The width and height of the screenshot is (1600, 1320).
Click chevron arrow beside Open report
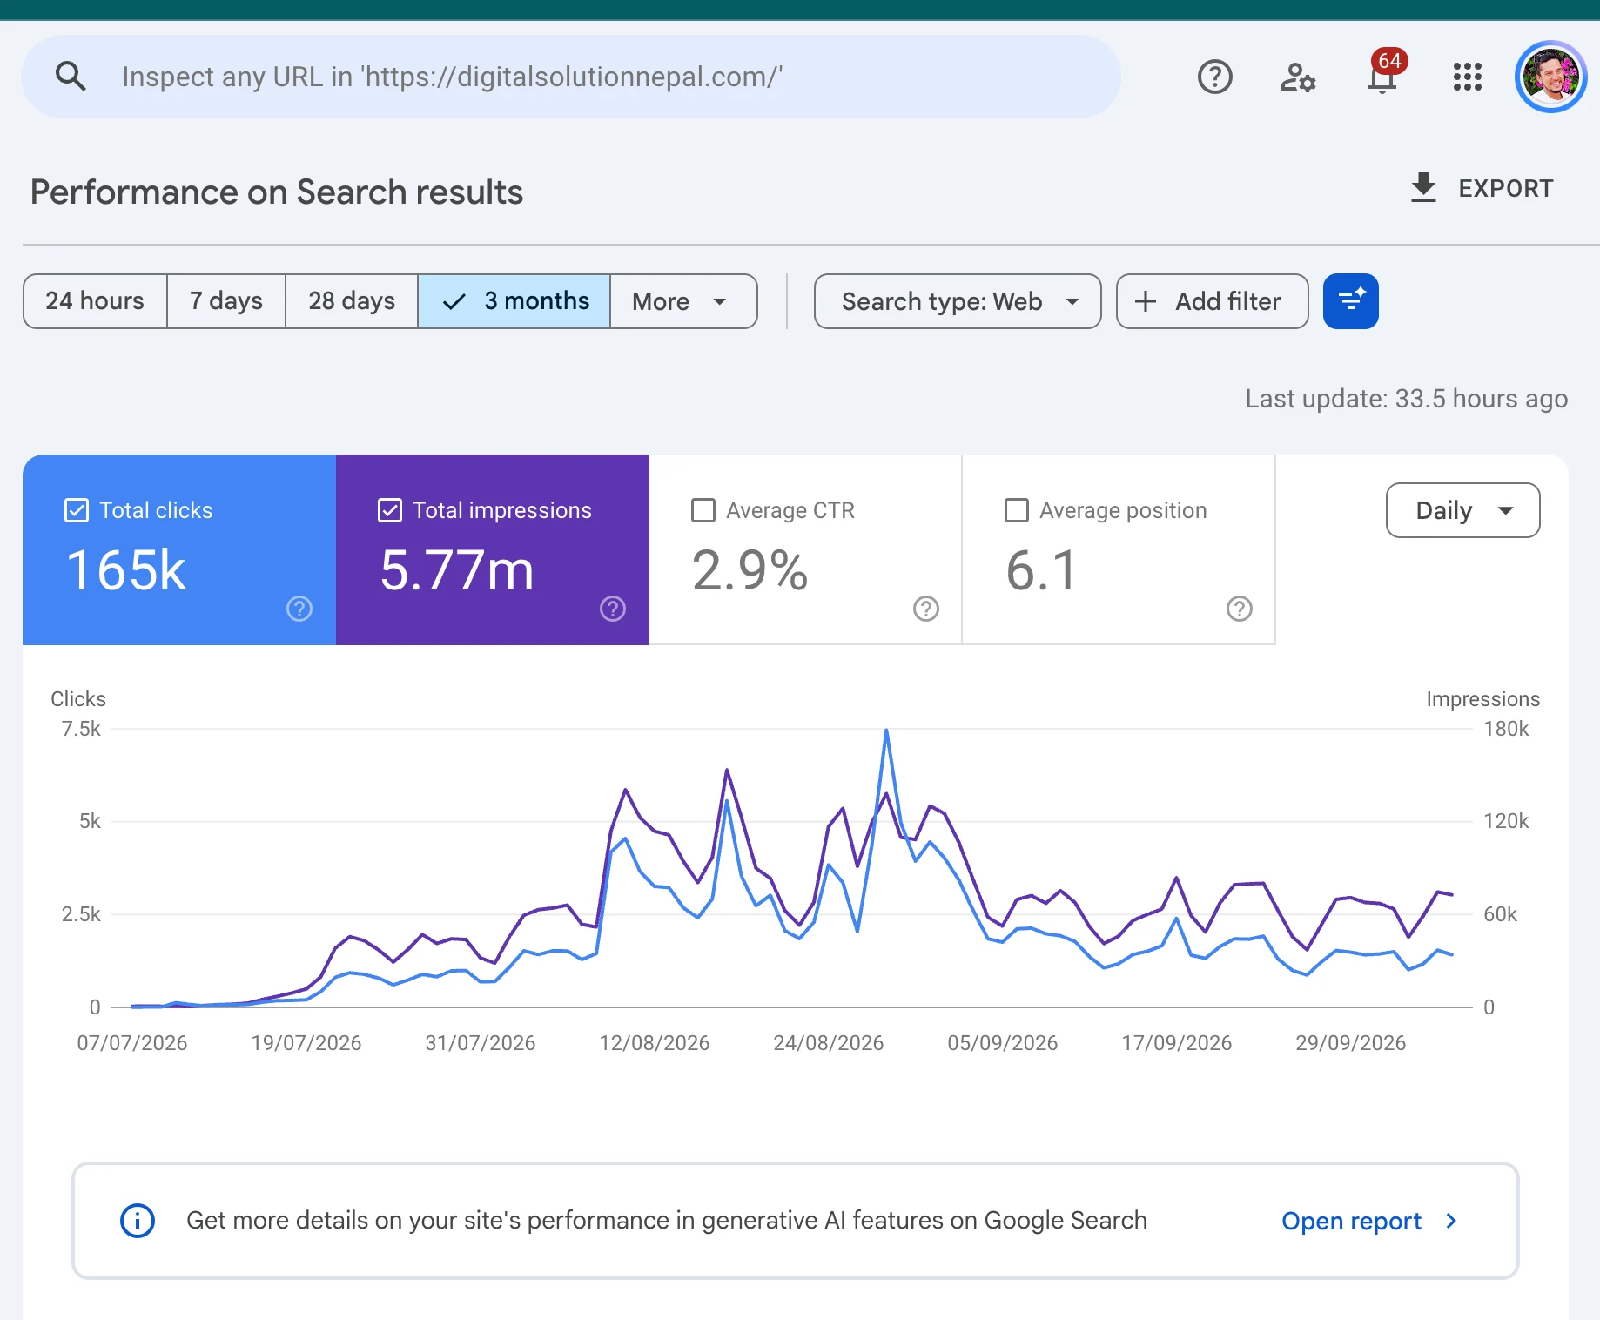1451,1221
